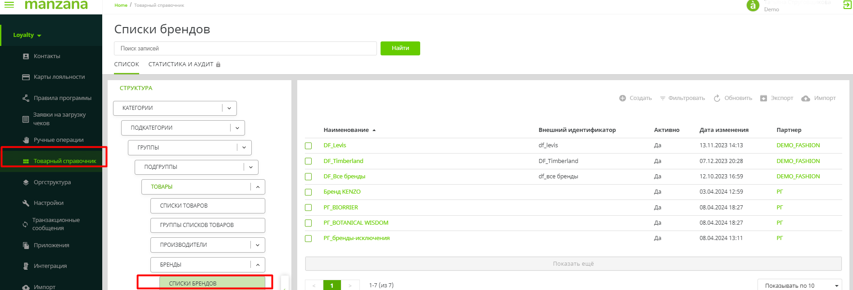Click the Создать plus icon
Viewport: 853px width, 290px height.
click(x=622, y=98)
